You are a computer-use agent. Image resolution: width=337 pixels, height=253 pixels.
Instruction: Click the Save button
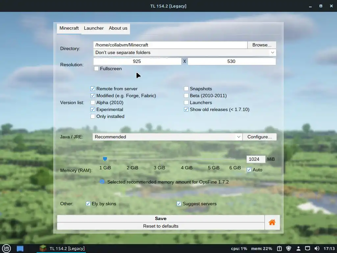coord(161,219)
